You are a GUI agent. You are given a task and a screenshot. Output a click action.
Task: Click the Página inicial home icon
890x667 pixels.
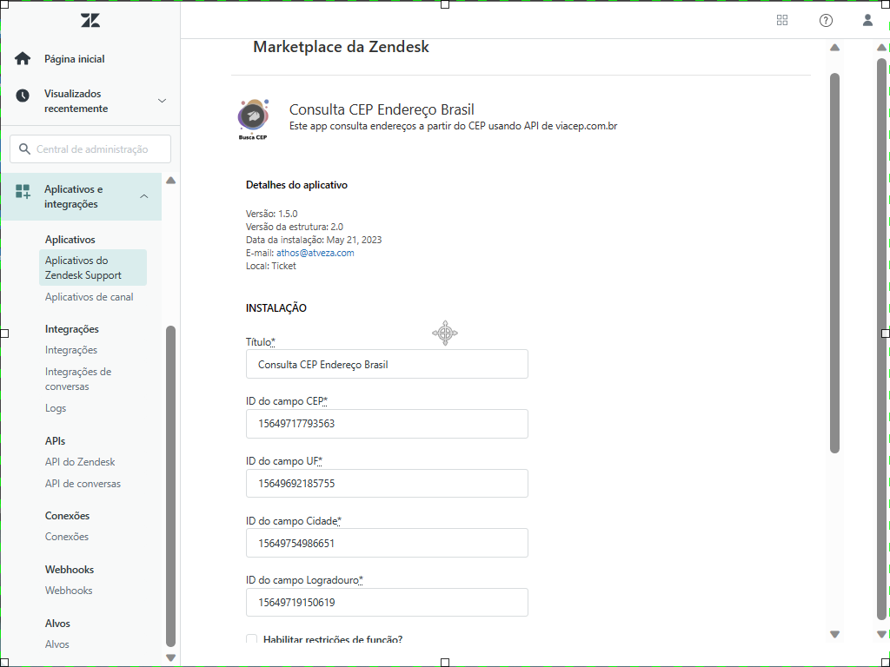click(x=23, y=59)
